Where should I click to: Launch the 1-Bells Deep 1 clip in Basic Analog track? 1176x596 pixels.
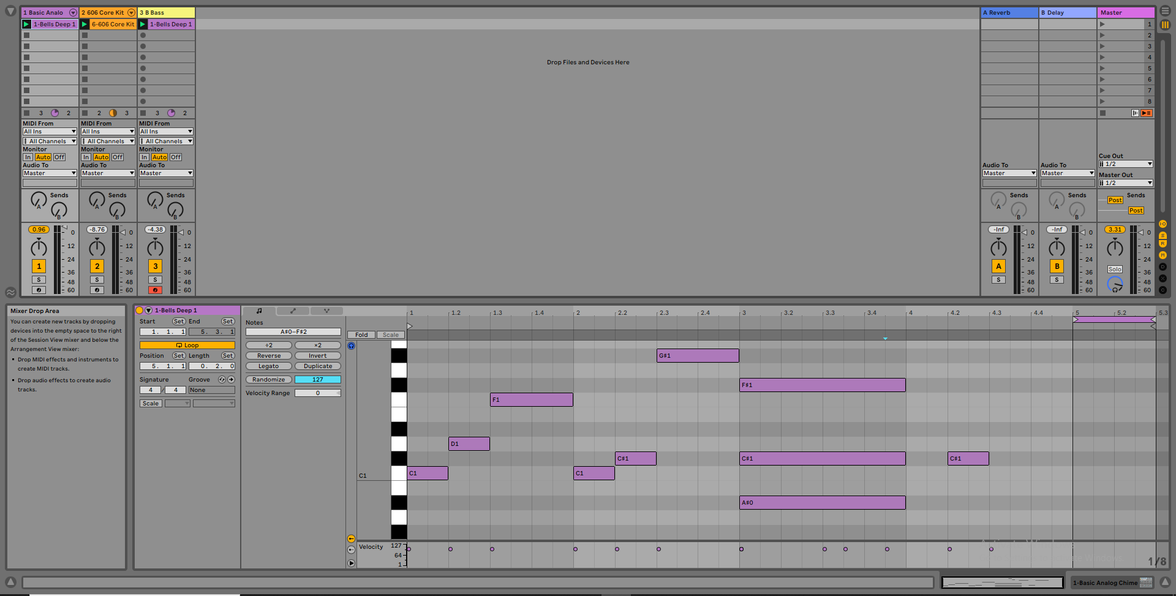pyautogui.click(x=26, y=25)
